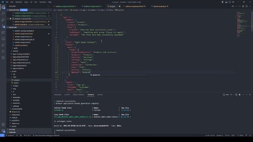253x142 pixels.
Task: Expand the css folder under assets
Action: click(x=14, y=74)
